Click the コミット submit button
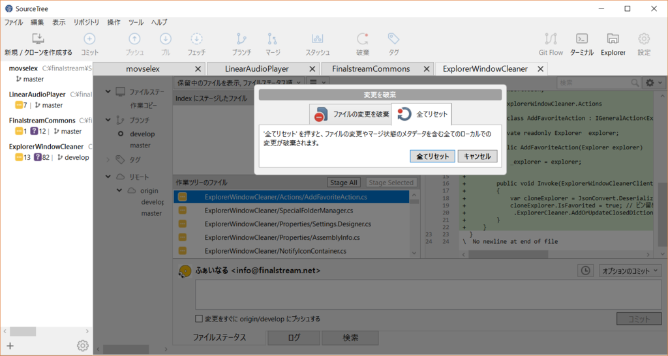 click(639, 319)
